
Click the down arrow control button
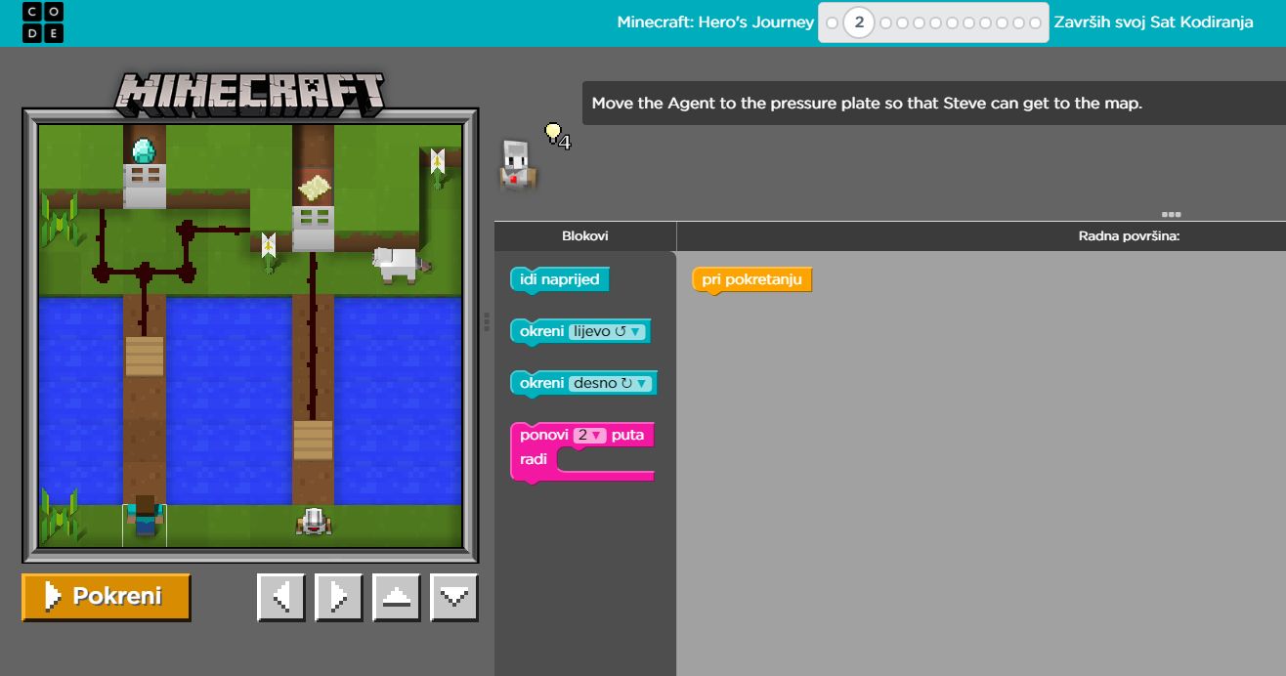pos(454,597)
